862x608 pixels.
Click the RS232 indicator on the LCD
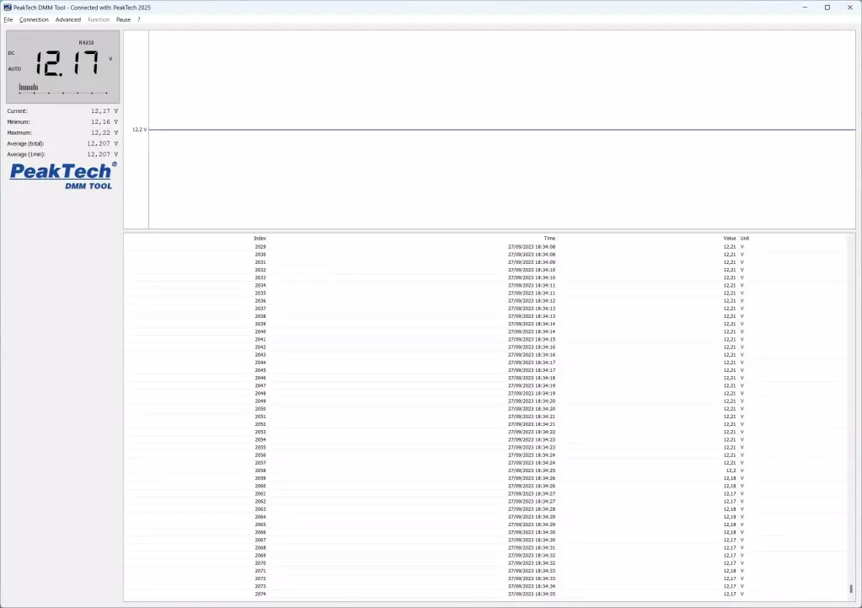point(86,42)
